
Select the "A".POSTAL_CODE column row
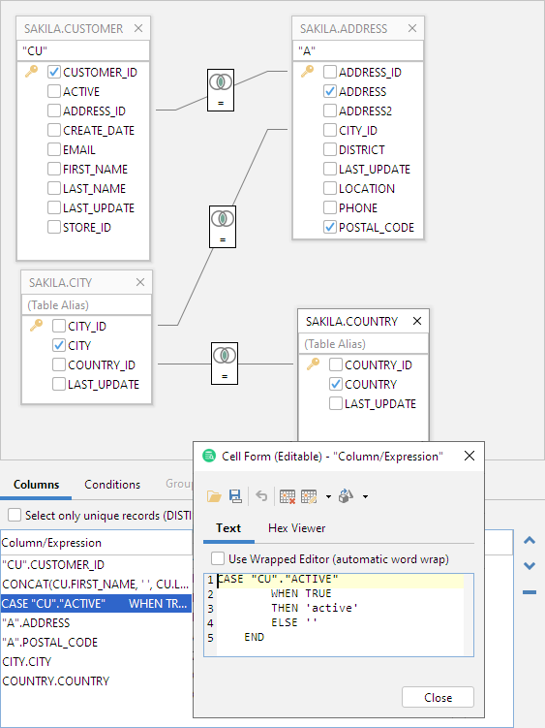tap(96, 643)
